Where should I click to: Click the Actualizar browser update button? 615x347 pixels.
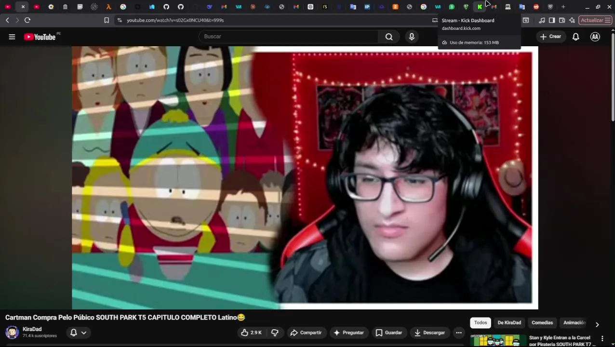point(595,20)
